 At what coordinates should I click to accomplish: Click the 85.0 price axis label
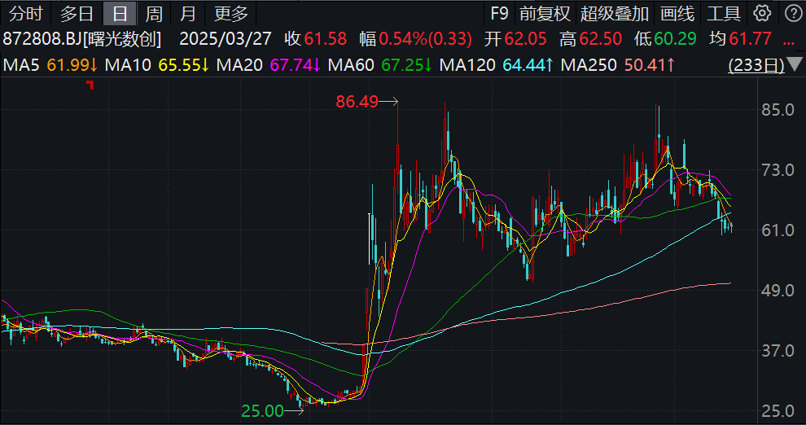(778, 109)
